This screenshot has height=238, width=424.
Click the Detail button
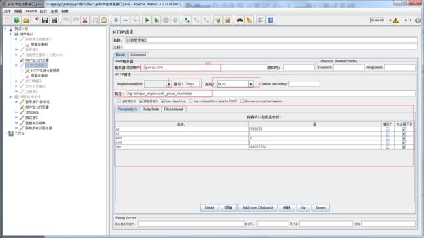click(209, 208)
